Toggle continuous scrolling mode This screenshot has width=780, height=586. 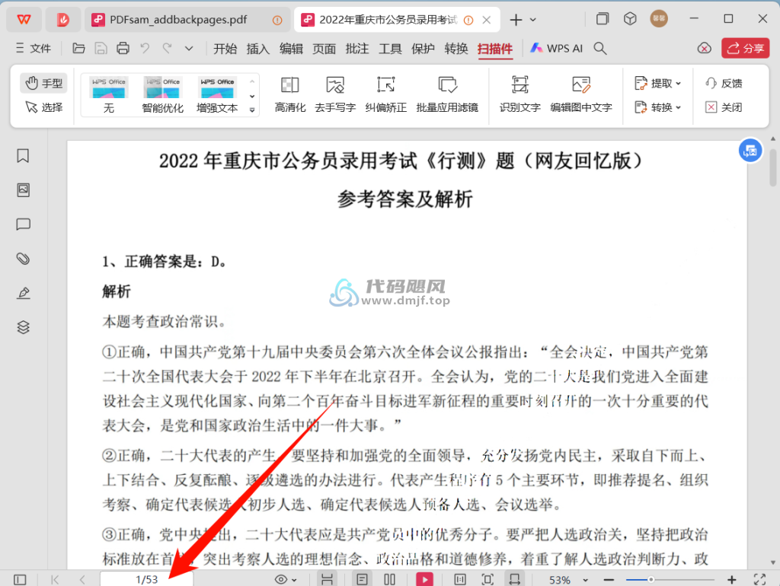(327, 580)
